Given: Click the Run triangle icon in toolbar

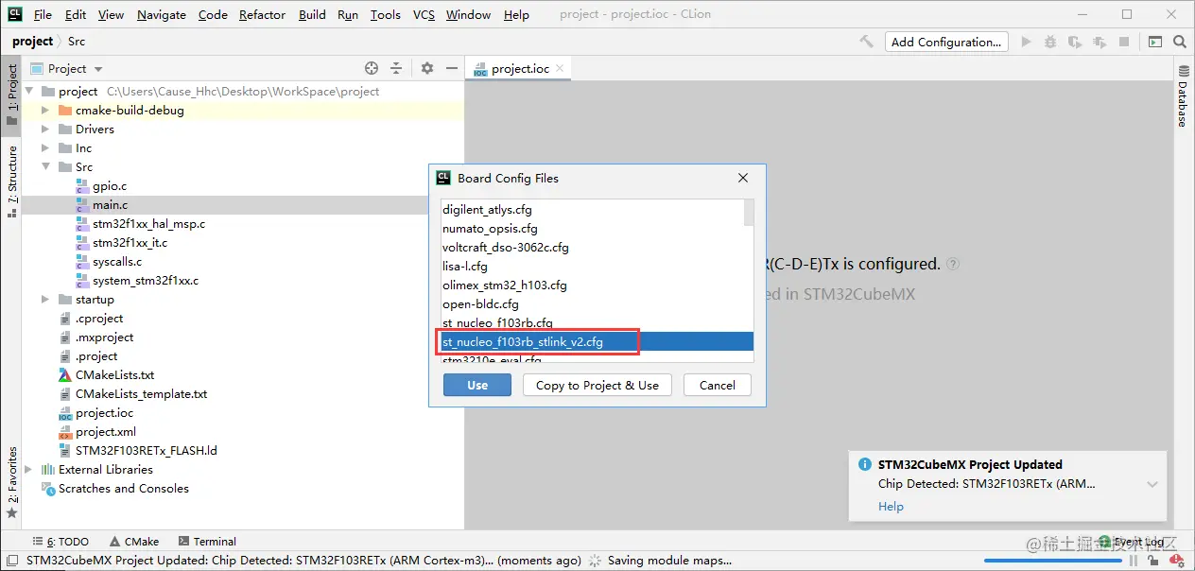Looking at the screenshot, I should coord(1026,42).
